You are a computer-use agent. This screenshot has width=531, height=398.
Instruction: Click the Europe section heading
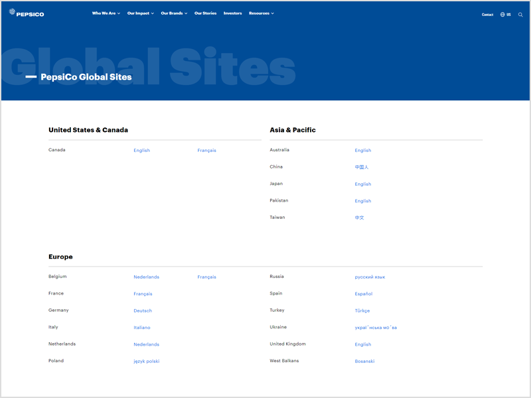60,257
